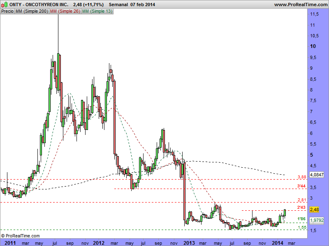Click the 7,5 price scale label

tap(313, 100)
